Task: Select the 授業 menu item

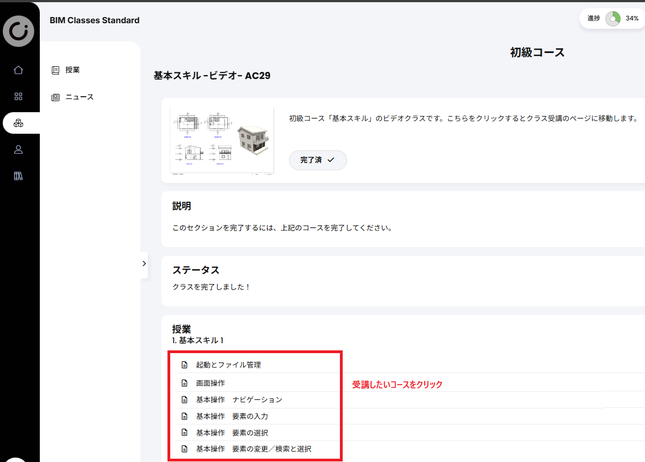Action: [x=72, y=70]
